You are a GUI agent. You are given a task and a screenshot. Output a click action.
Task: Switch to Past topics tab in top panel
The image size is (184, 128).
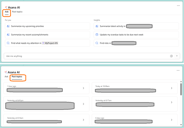(17, 12)
